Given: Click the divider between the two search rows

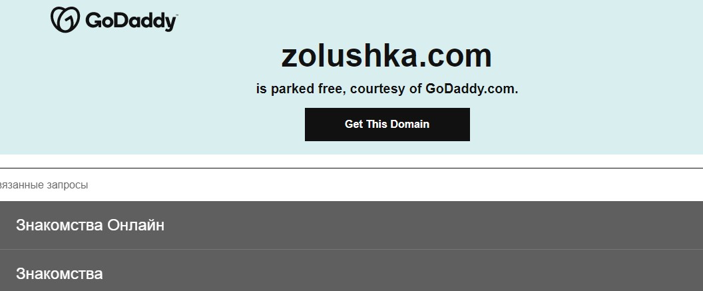Looking at the screenshot, I should click(351, 249).
